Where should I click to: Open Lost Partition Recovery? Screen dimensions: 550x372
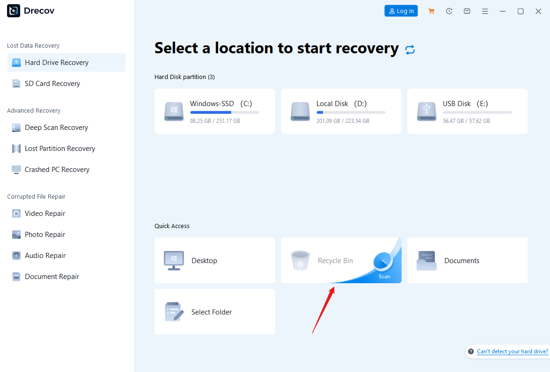click(59, 148)
